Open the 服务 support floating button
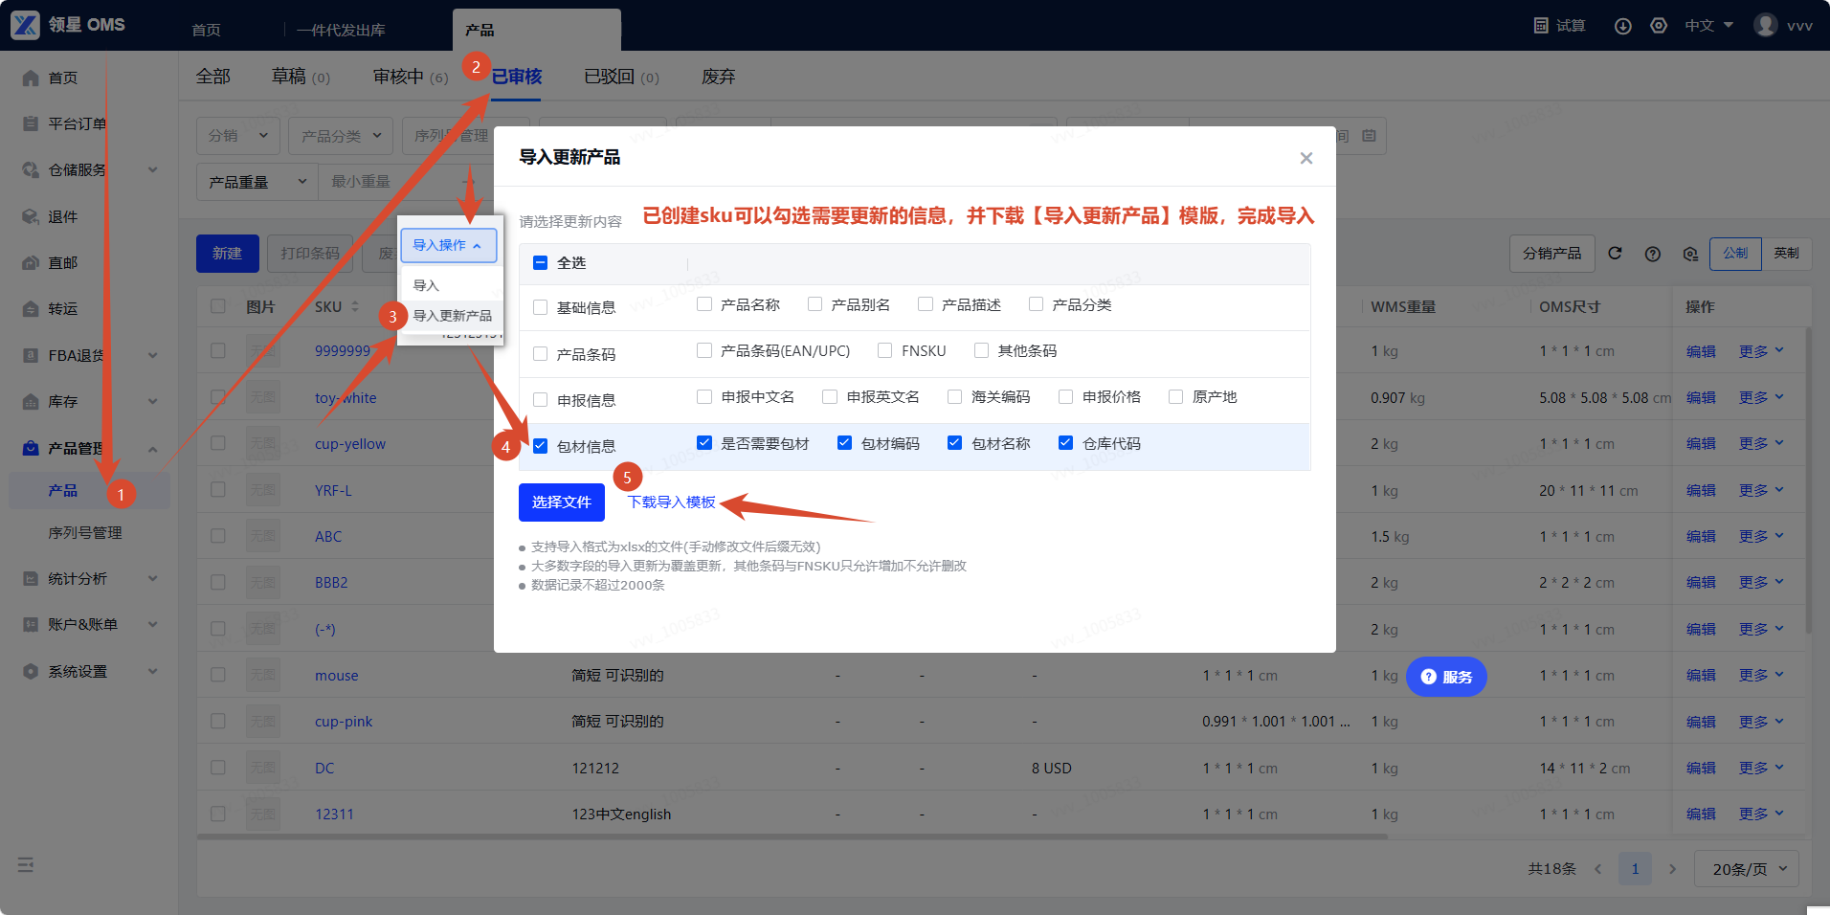This screenshot has width=1830, height=915. 1446,677
